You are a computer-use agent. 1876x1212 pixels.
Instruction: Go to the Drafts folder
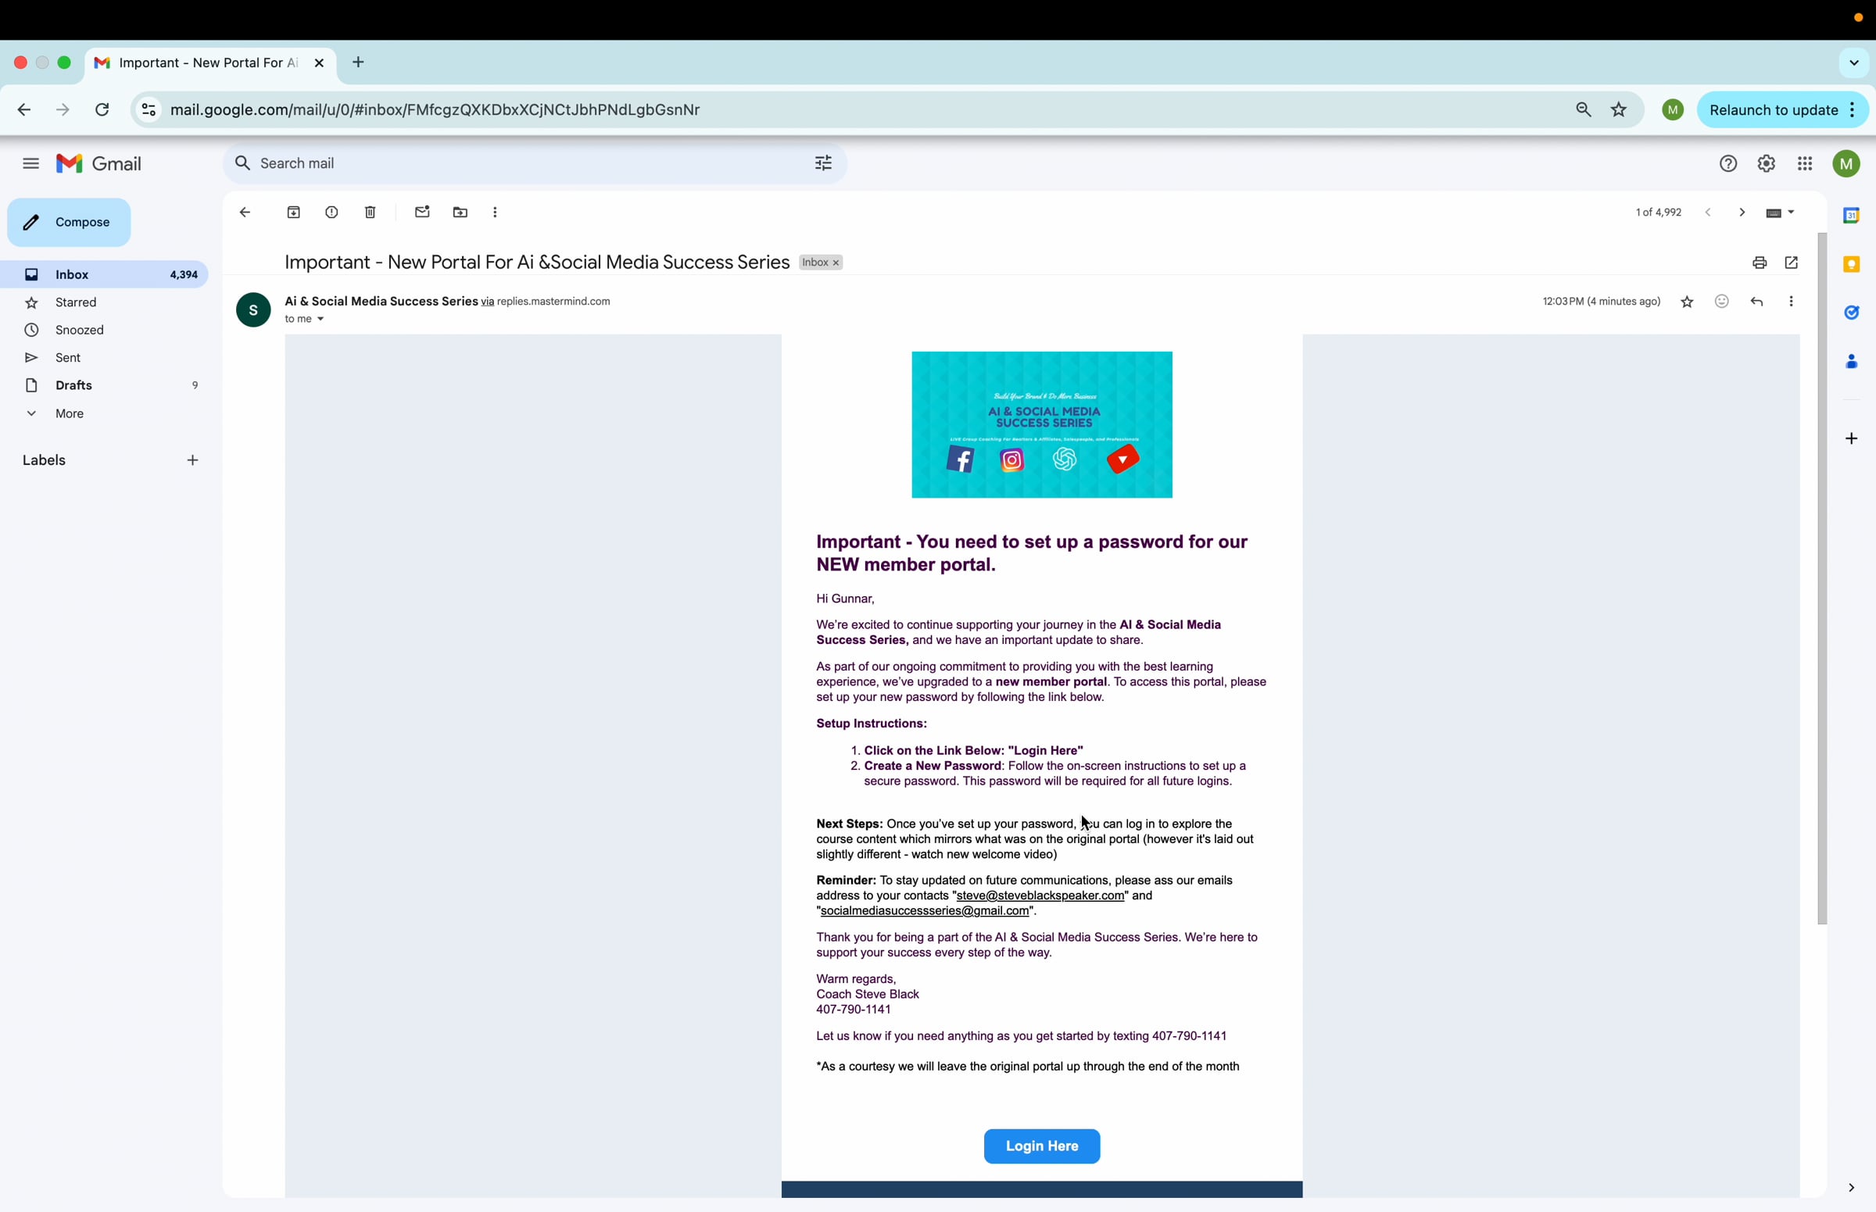click(x=74, y=384)
